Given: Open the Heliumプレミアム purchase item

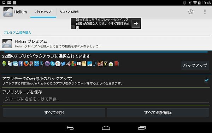Looking at the screenshot, I should 106,44.
